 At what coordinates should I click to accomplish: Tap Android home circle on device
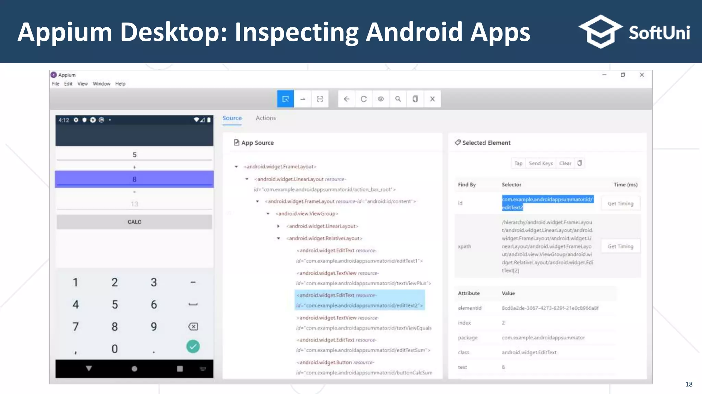click(134, 369)
